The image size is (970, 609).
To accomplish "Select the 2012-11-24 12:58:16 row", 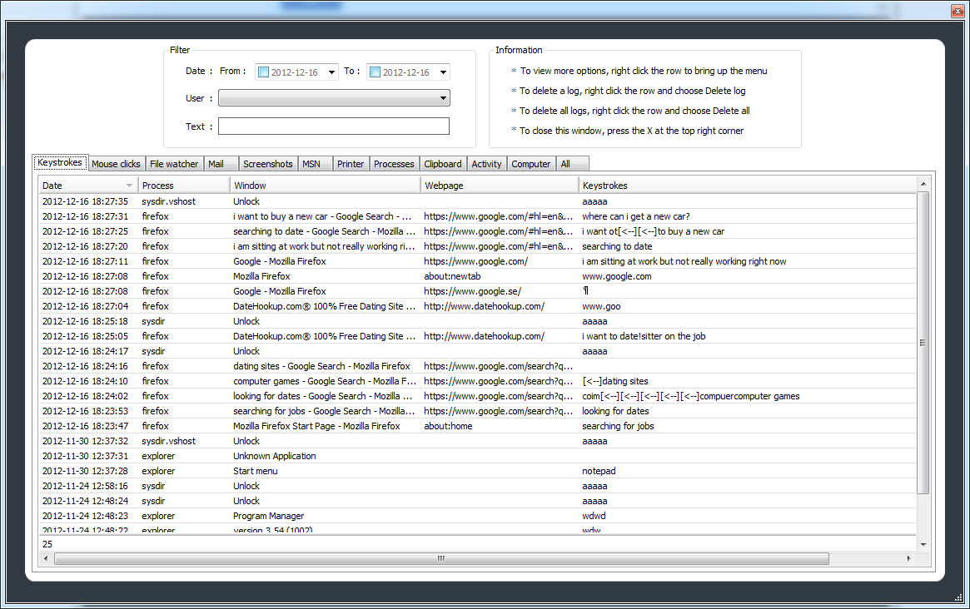I will 477,486.
